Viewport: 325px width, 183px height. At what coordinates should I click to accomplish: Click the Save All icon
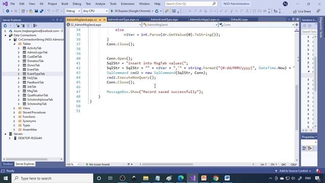coord(42,11)
